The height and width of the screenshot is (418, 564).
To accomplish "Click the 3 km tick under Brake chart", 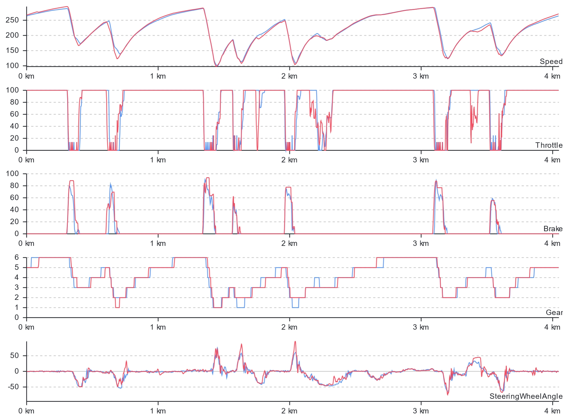I will (421, 244).
